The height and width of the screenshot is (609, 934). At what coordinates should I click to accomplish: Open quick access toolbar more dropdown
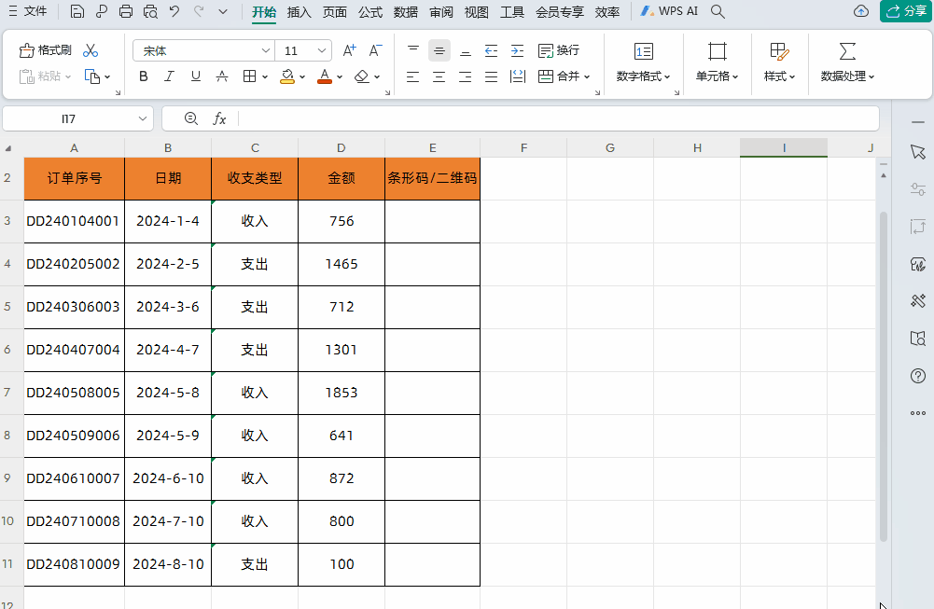(x=223, y=11)
